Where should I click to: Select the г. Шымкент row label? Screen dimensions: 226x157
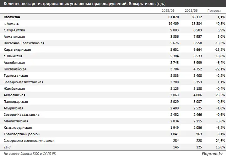[x=13, y=56]
